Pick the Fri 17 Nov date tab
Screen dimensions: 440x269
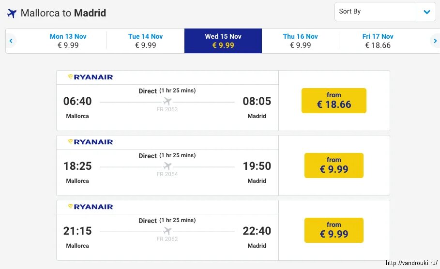[378, 41]
